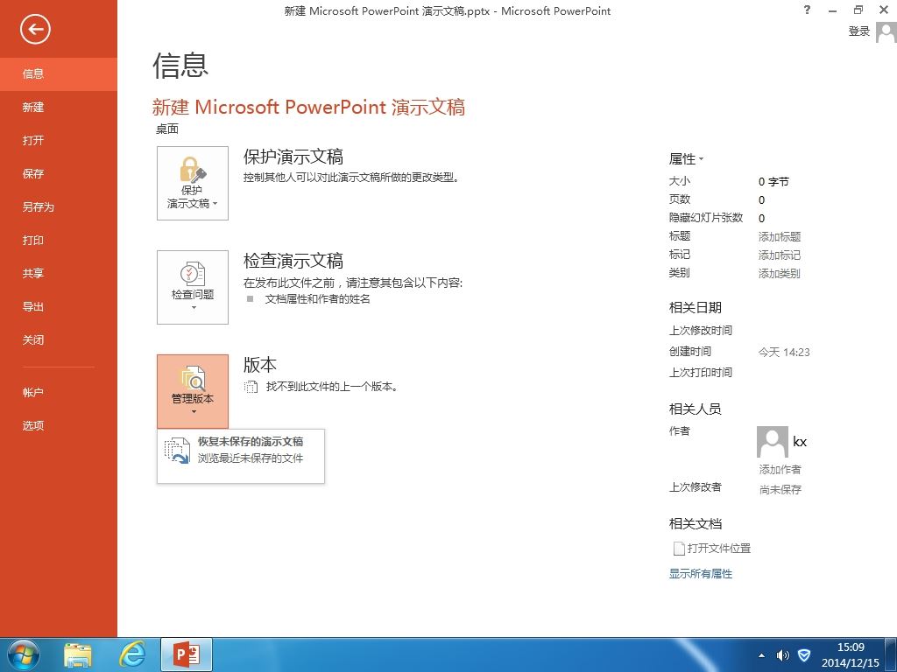Click the PowerPoint taskbar icon
This screenshot has width=897, height=672.
[187, 654]
